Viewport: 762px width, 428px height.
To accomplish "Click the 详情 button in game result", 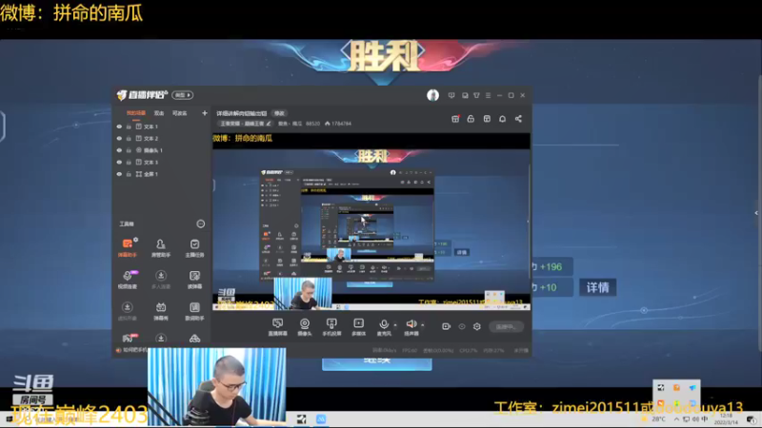I will (x=598, y=287).
